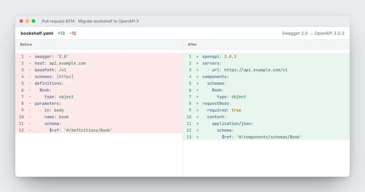Click the 'Swagger 2.0 → OpenAPI 3.0.3' label
Viewport: 365px width, 192px height.
pos(313,33)
